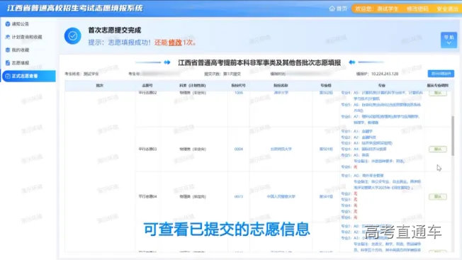Click the 批次 column header
The width and height of the screenshot is (462, 260).
(x=100, y=86)
